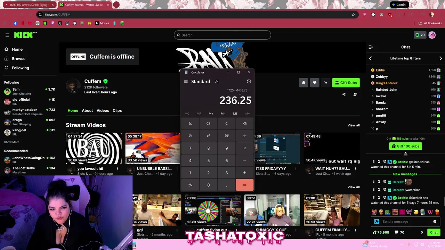The width and height of the screenshot is (445, 250).
Task: Collapse the top gifters leaderboard
Action: (x=405, y=154)
